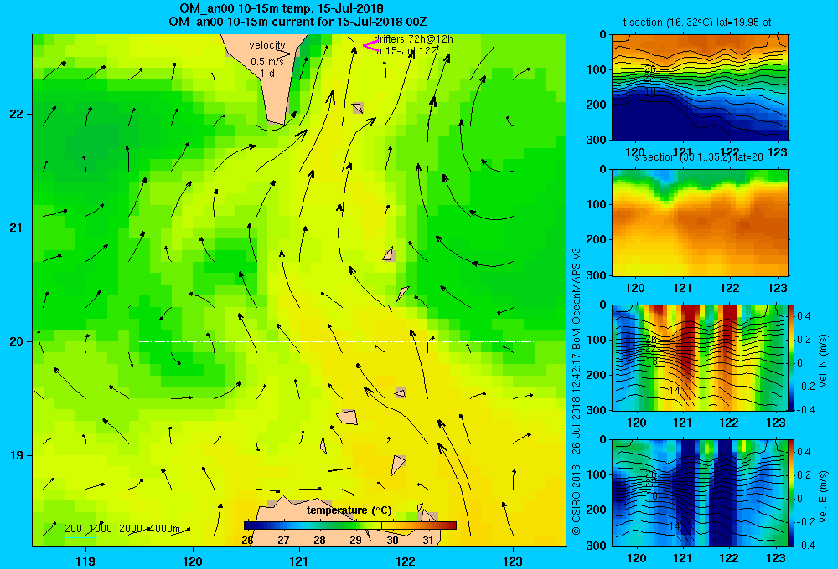This screenshot has height=569, width=838.
Task: Open the eastward velocity section panel
Action: 700,493
